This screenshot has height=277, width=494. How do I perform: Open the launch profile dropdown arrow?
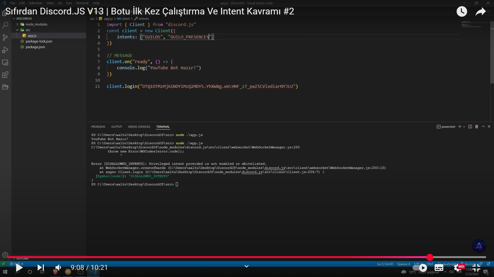pos(464,127)
